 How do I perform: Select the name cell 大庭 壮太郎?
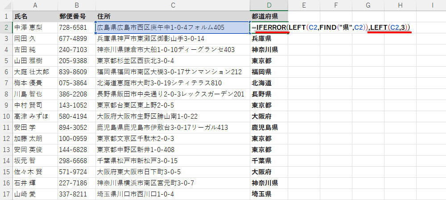(x=35, y=72)
